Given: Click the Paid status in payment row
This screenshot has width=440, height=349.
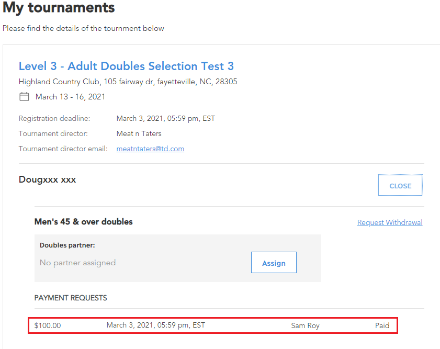Looking at the screenshot, I should [x=382, y=325].
